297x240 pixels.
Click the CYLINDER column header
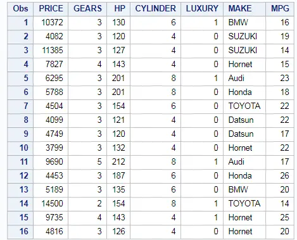point(155,9)
